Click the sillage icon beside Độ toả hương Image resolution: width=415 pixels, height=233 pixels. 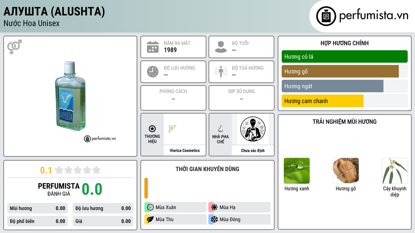[x=221, y=72]
